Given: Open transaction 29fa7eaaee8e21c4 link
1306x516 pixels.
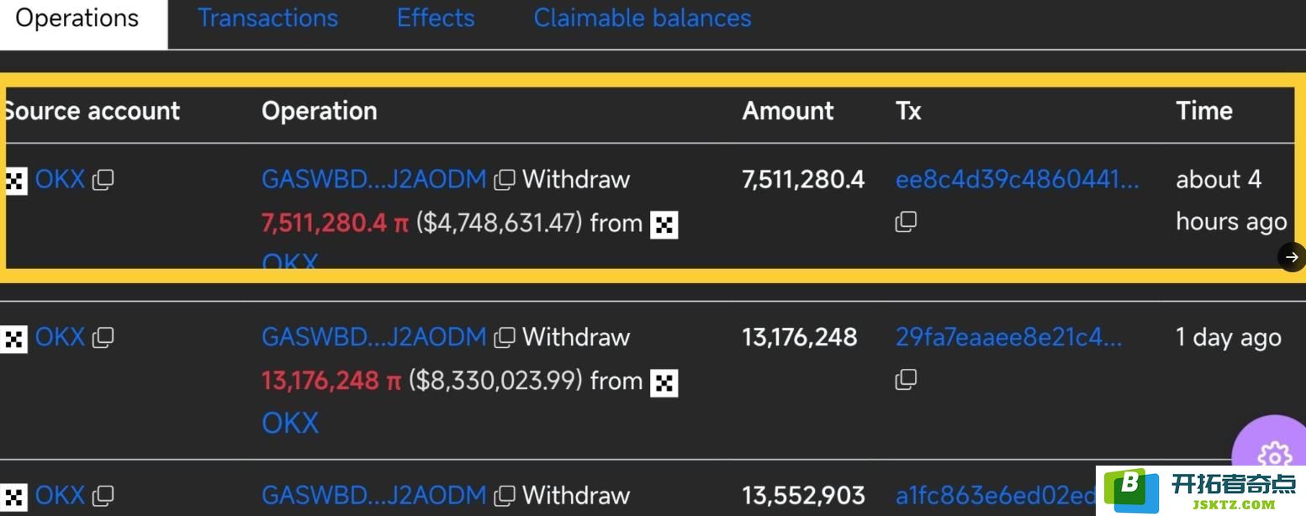Looking at the screenshot, I should click(1009, 338).
